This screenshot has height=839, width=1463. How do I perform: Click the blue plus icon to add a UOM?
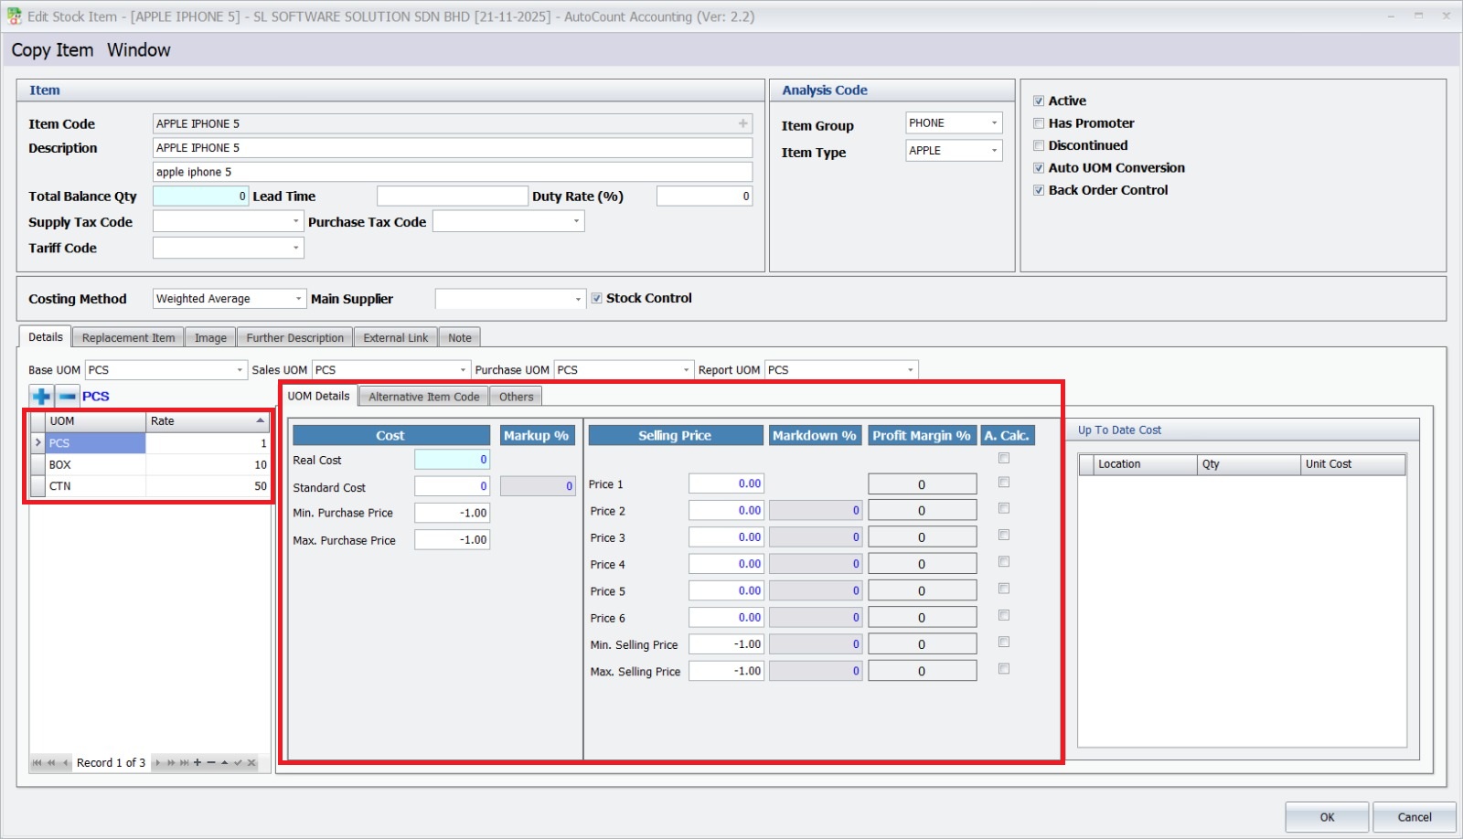[x=41, y=397]
